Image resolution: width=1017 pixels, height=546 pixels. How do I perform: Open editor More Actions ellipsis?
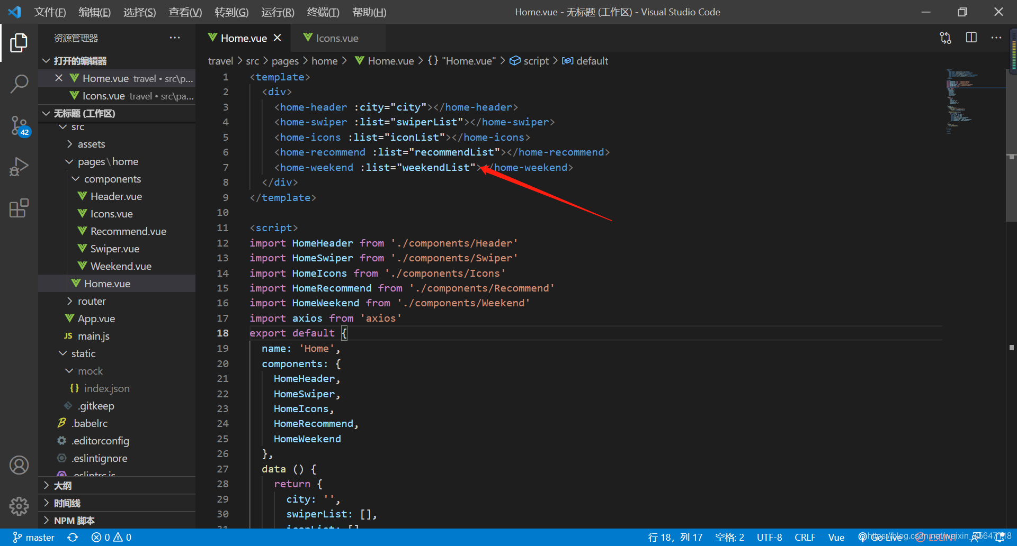tap(996, 38)
